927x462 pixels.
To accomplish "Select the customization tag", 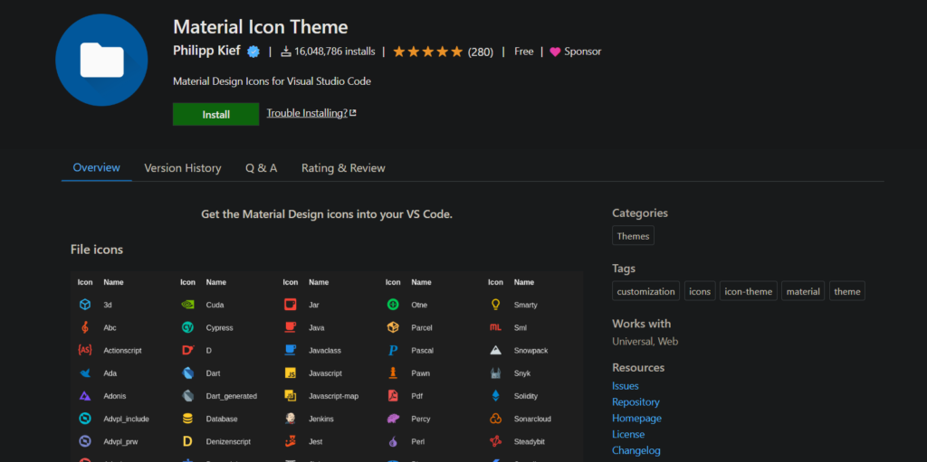I will [645, 291].
